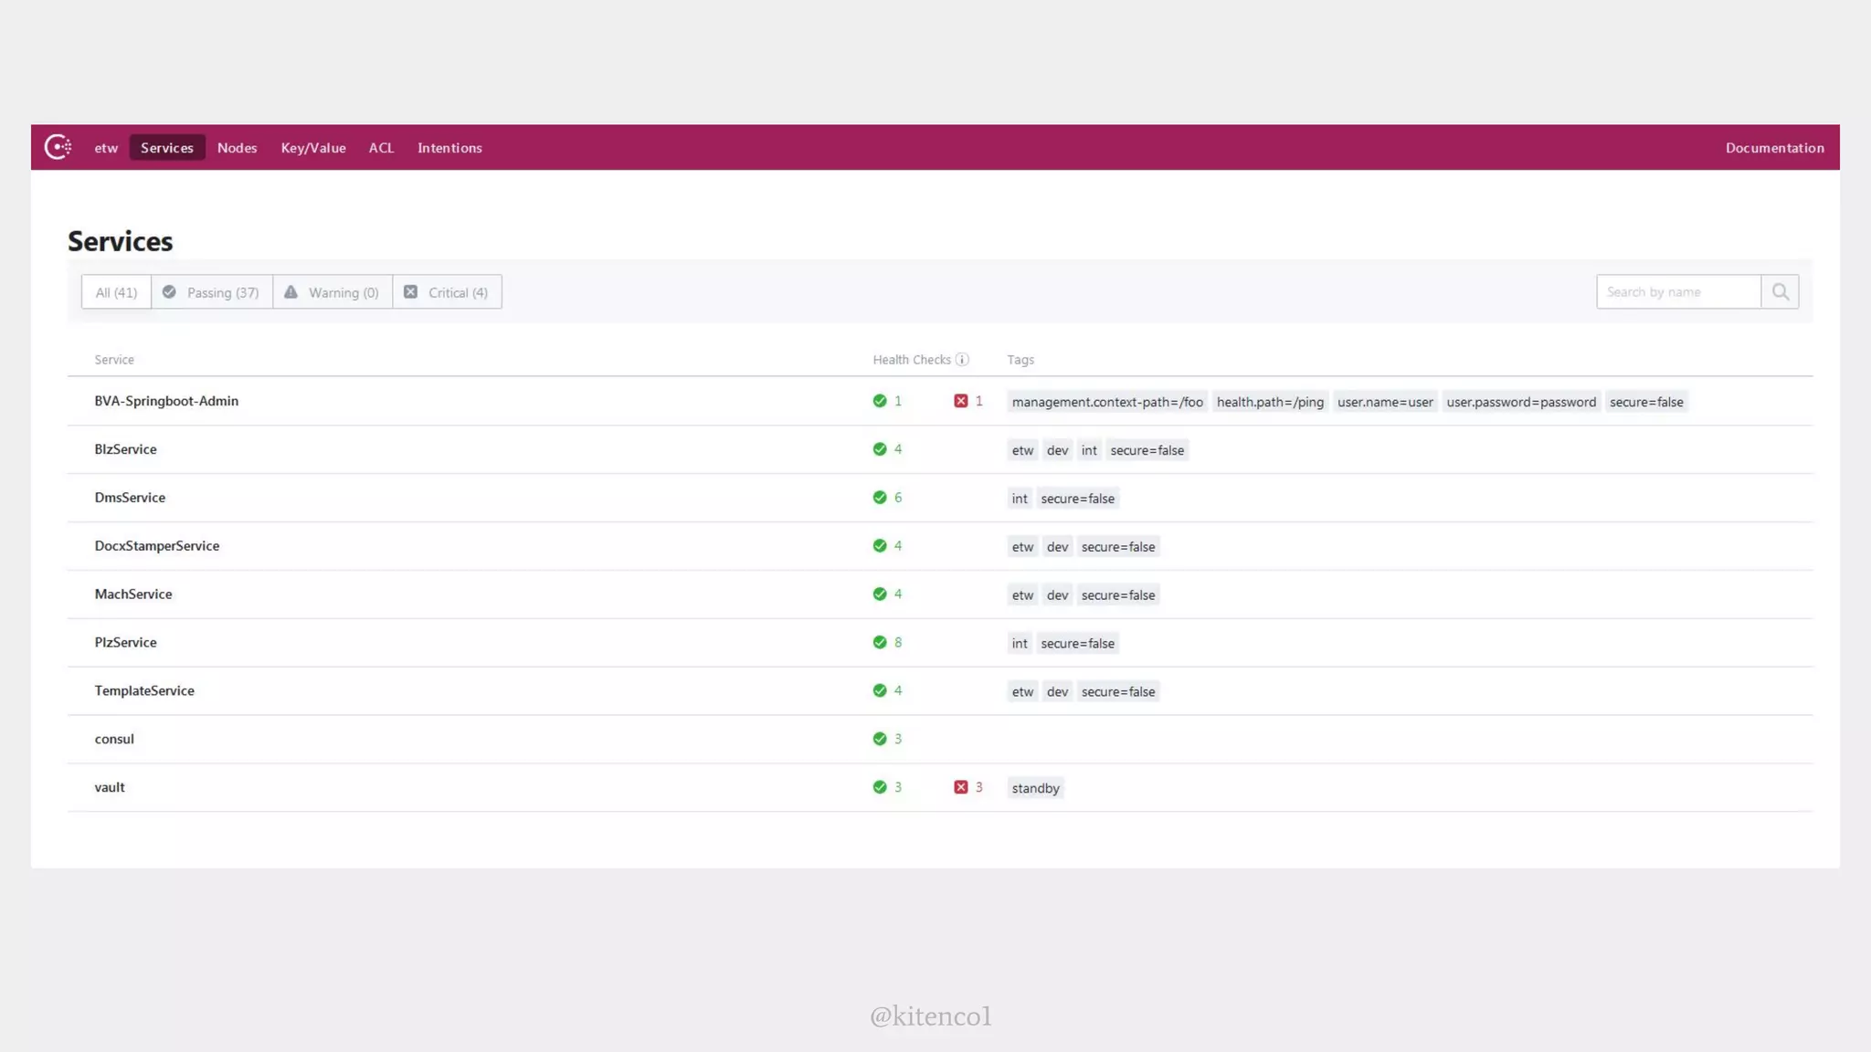
Task: Select the All (41) filter
Action: point(116,292)
